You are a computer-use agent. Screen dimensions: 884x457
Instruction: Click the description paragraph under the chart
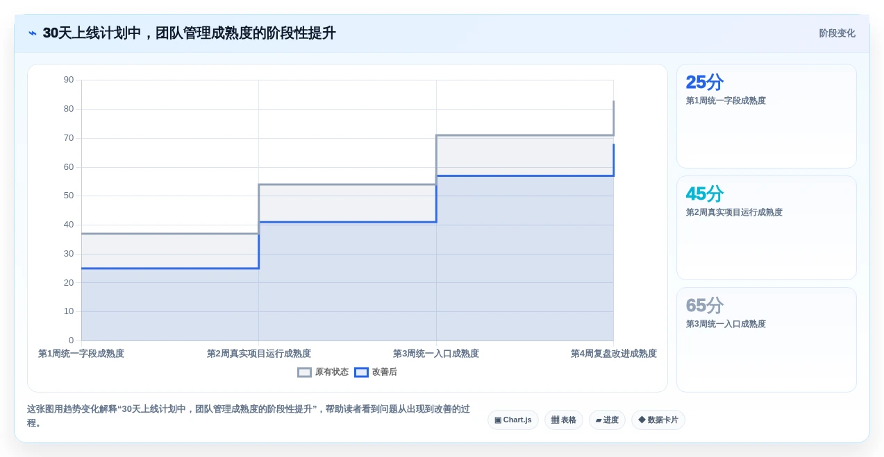coord(249,416)
